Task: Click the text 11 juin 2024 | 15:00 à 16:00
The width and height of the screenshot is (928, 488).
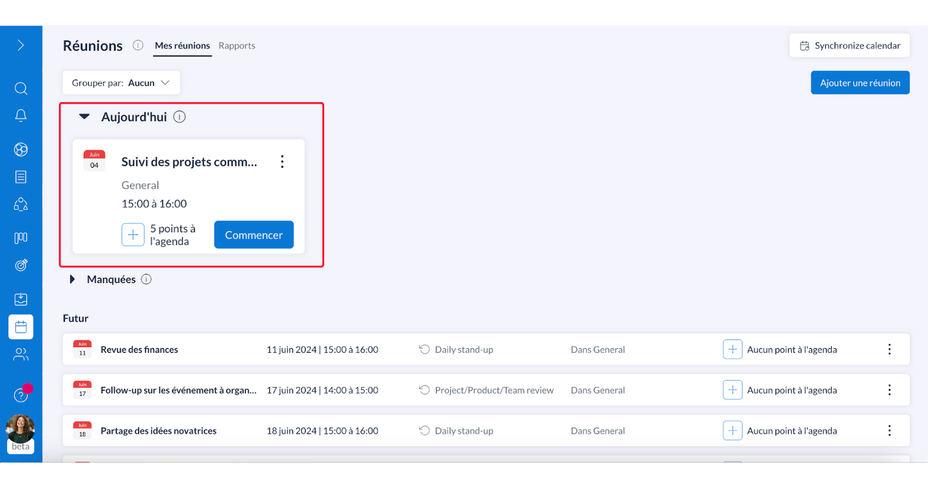Action: 322,349
